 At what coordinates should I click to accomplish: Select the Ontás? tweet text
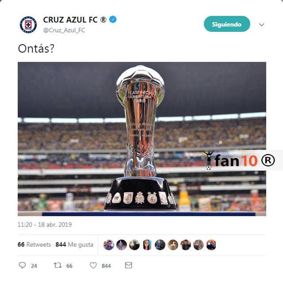pos(36,49)
